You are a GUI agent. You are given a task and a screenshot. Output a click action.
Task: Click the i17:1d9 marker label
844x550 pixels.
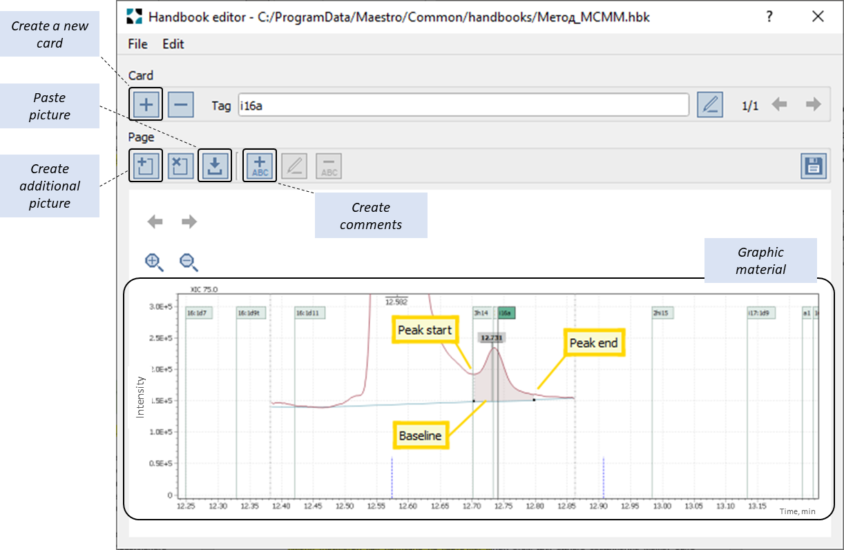pos(761,313)
